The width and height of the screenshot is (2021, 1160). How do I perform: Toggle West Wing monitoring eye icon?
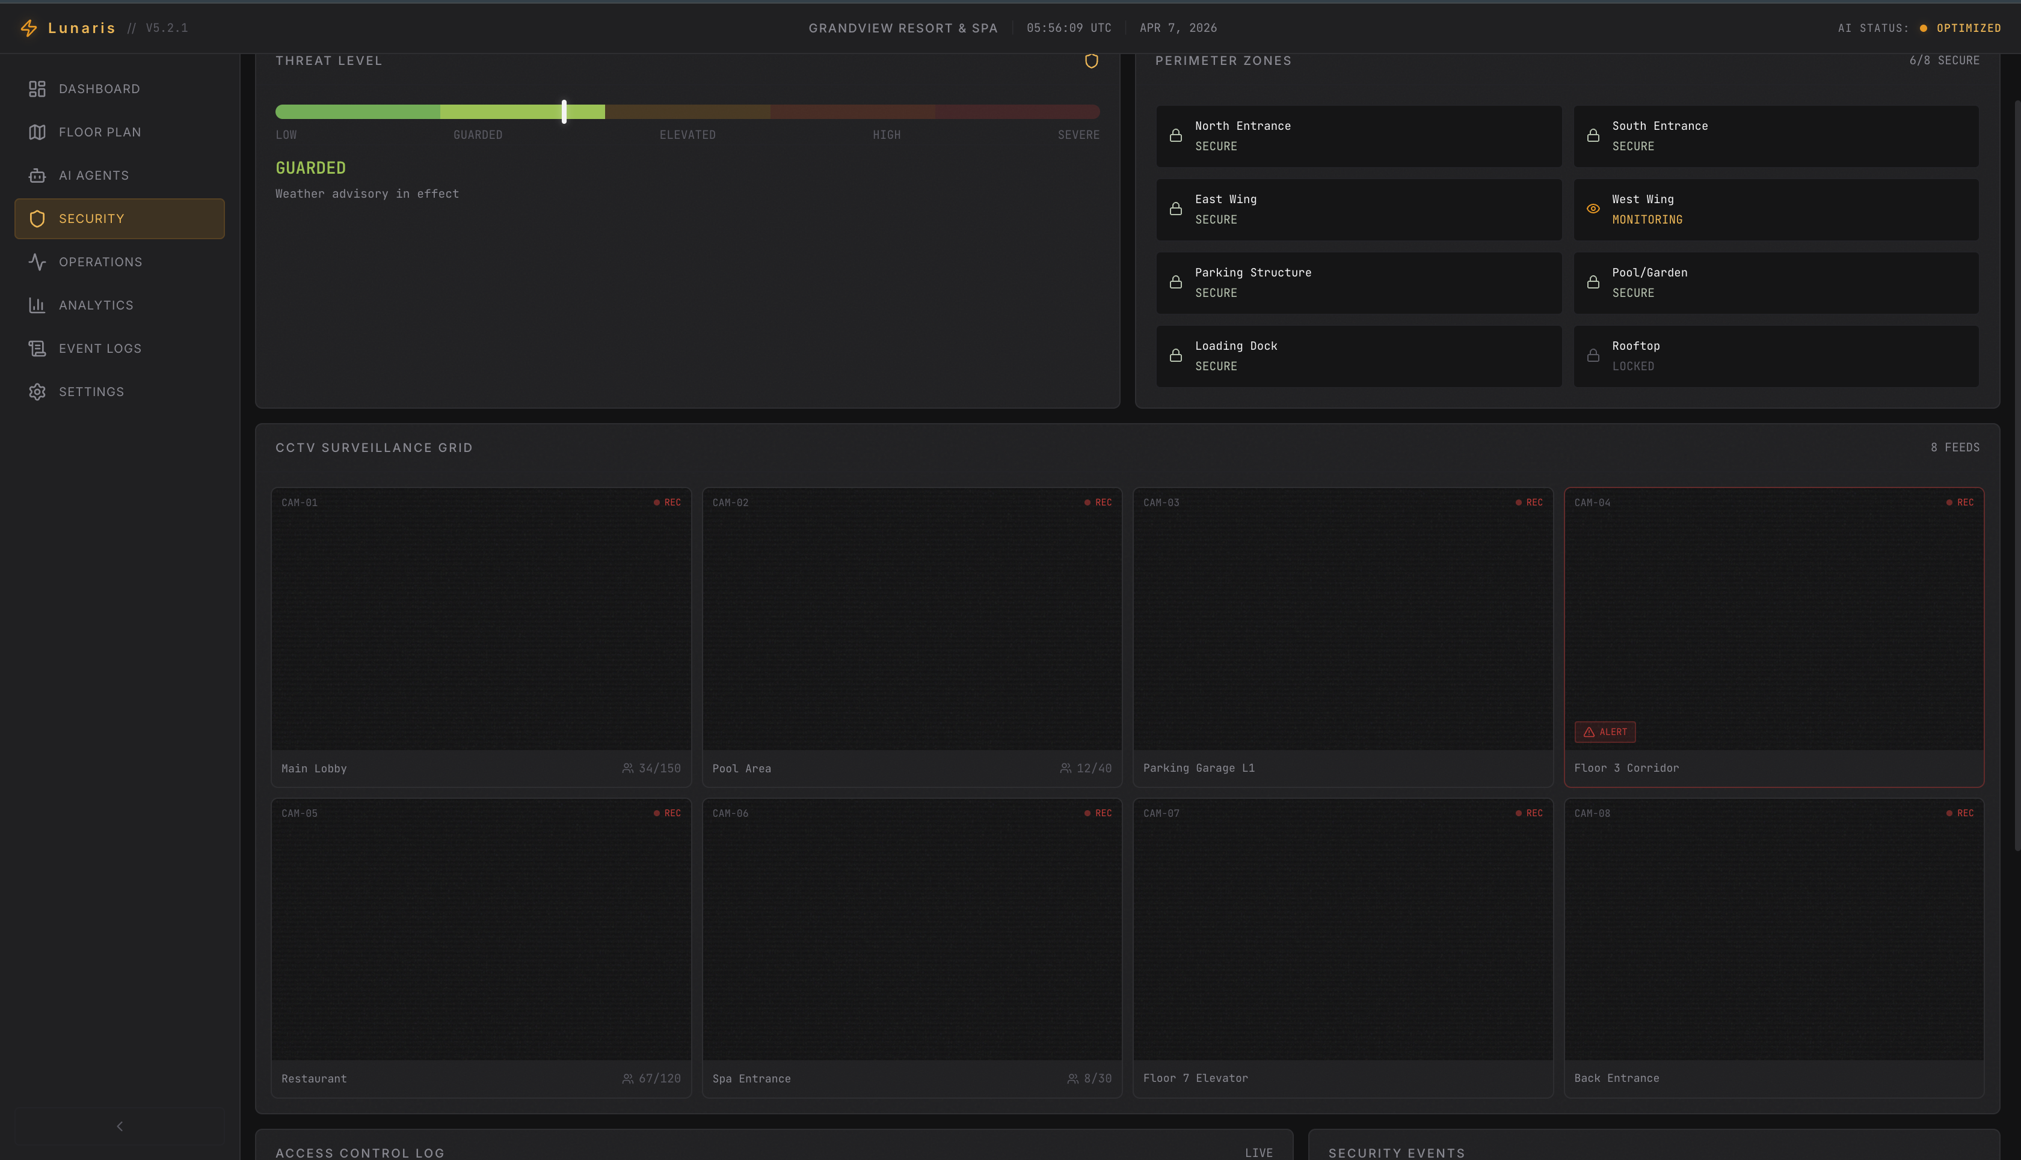(1592, 209)
